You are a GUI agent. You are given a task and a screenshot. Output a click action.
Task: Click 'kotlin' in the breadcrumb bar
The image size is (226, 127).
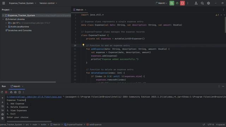(43, 125)
